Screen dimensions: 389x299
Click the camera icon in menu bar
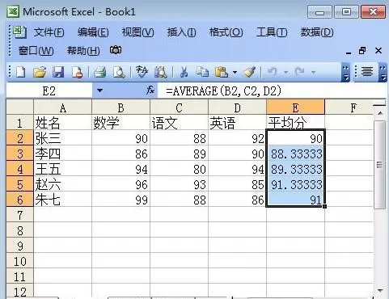coord(116,50)
